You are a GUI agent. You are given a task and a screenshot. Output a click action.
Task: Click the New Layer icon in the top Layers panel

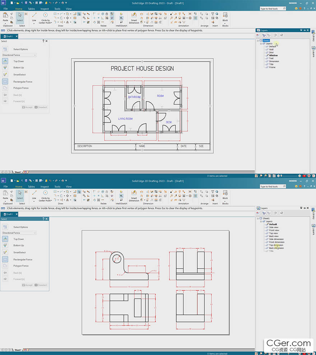258,35
